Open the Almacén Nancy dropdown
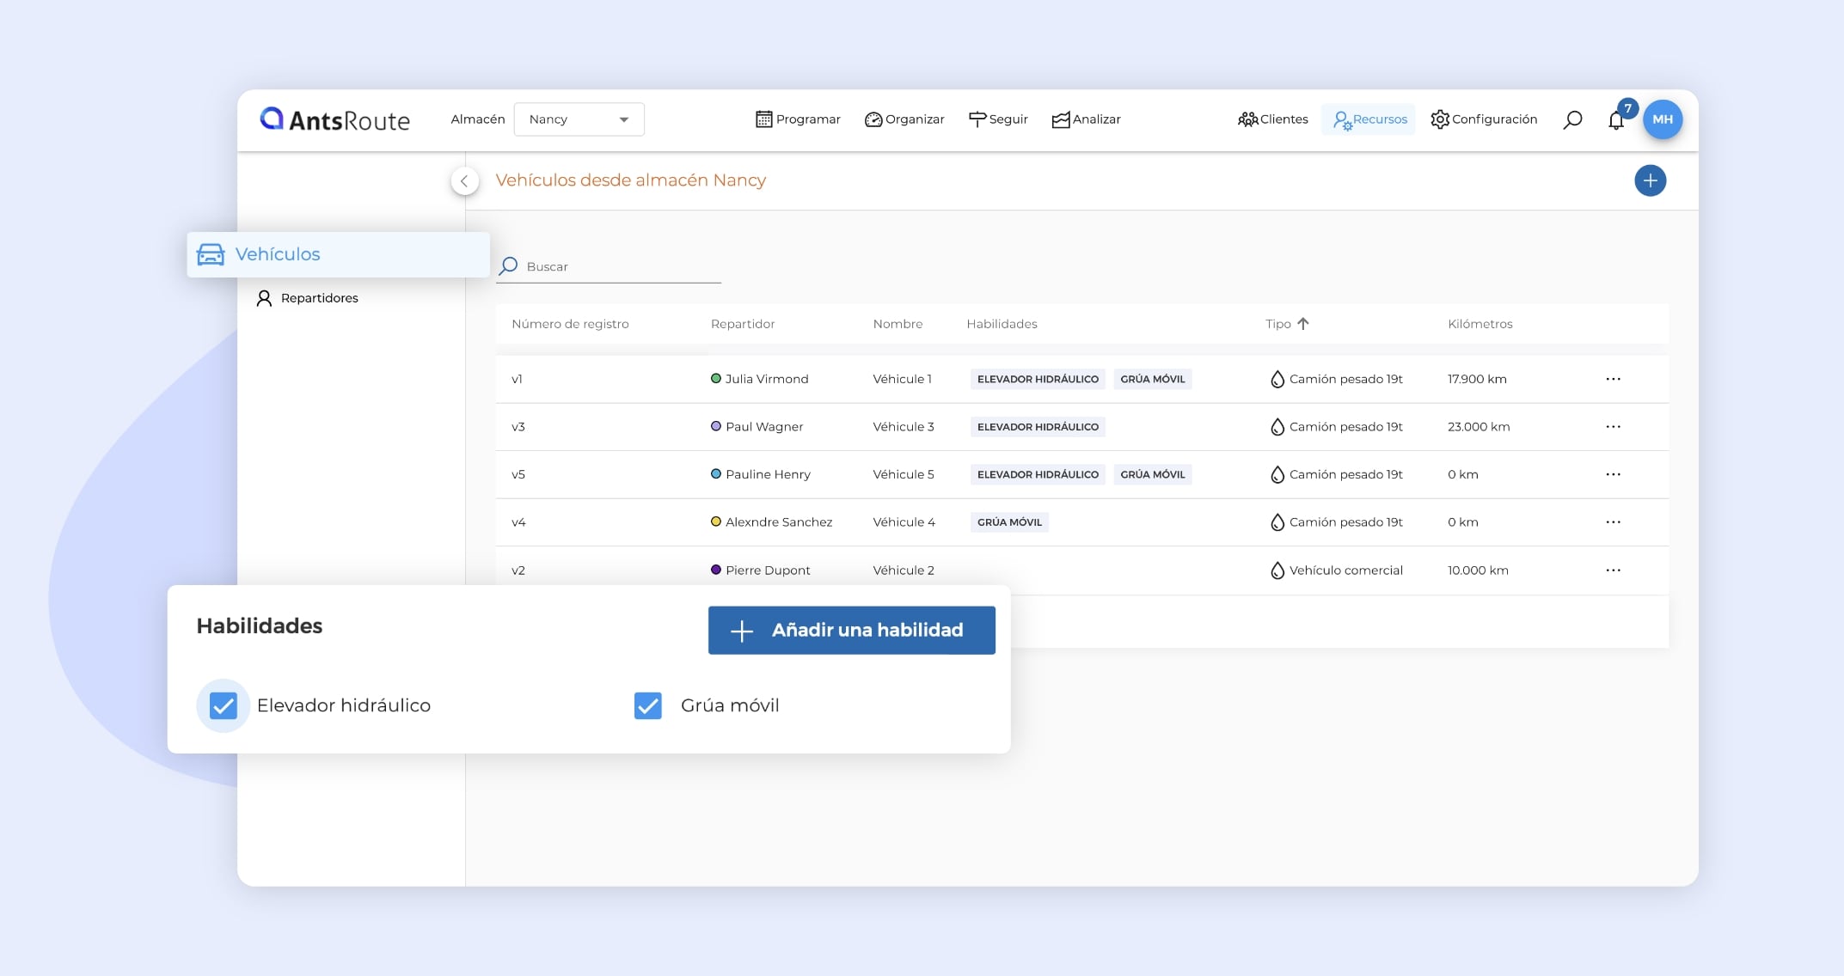Screen dimensions: 1844x976 [x=579, y=119]
